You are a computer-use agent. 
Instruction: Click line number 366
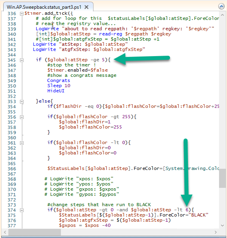pos(12,169)
